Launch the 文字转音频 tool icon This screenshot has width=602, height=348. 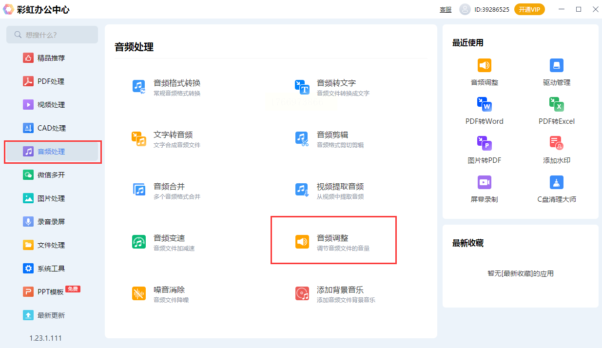click(x=139, y=138)
